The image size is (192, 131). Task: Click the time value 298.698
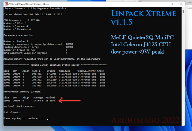click(37, 77)
